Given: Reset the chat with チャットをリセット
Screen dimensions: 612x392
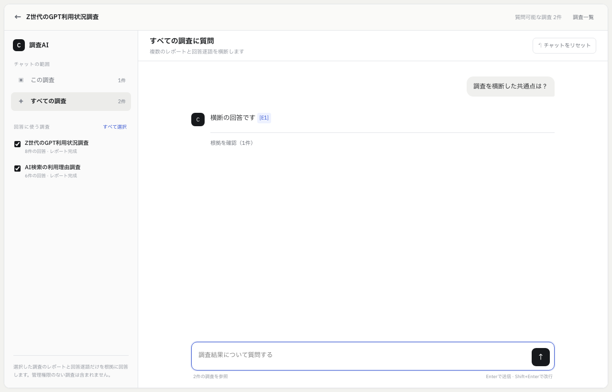Looking at the screenshot, I should [x=564, y=45].
